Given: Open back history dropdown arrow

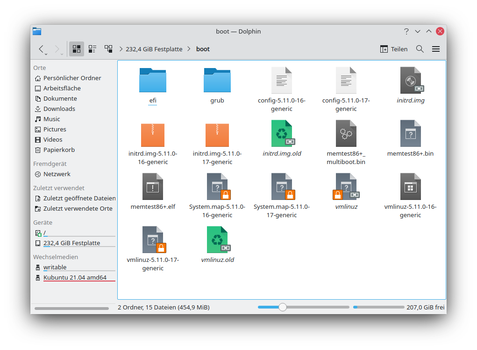Looking at the screenshot, I should [x=46, y=54].
